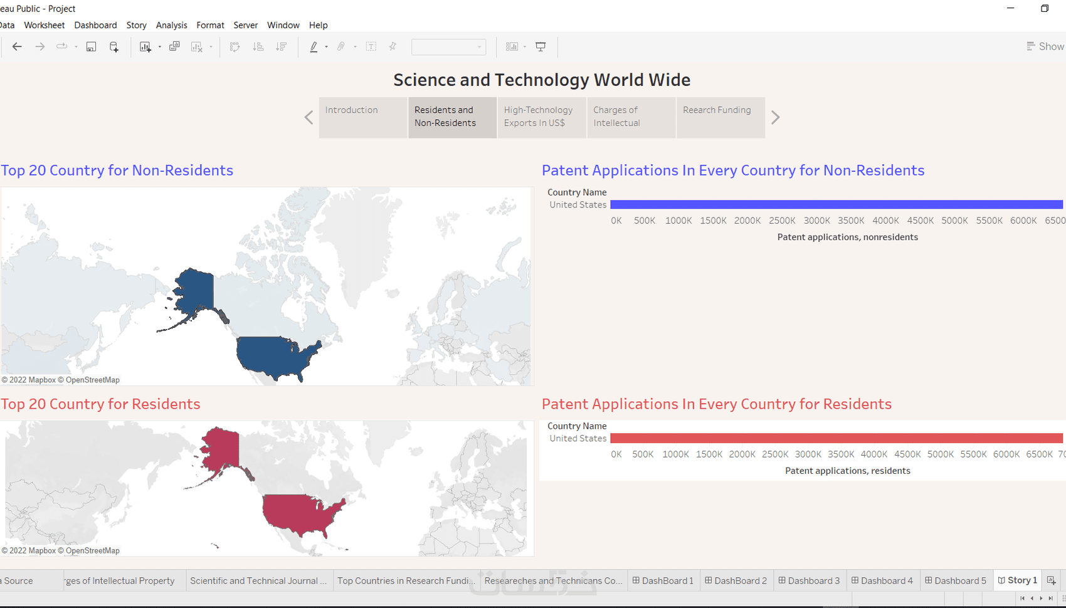Image resolution: width=1066 pixels, height=608 pixels.
Task: Click the Clear Sheet icon
Action: click(x=196, y=46)
